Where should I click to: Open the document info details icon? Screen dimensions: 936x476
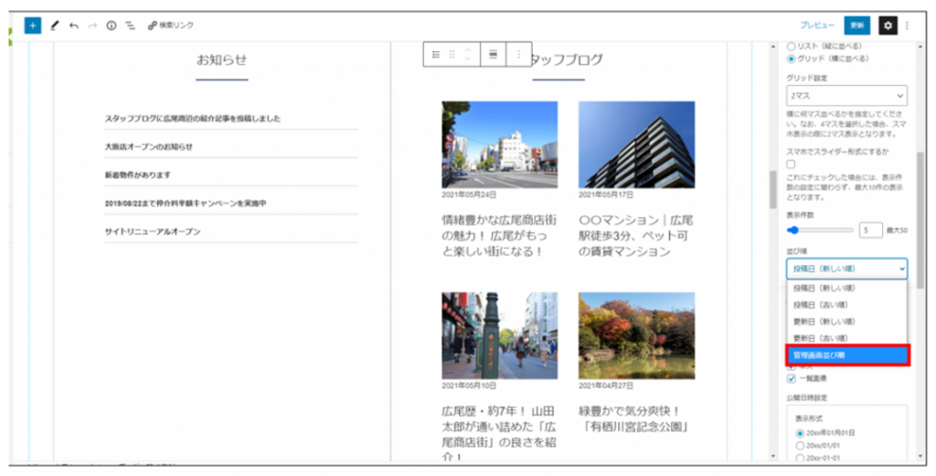(x=112, y=26)
